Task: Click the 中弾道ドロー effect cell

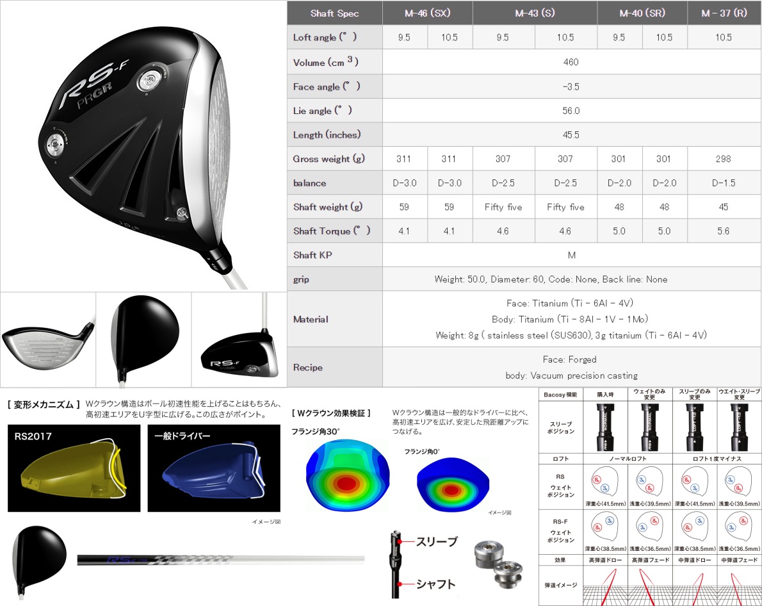Action: coord(695,561)
